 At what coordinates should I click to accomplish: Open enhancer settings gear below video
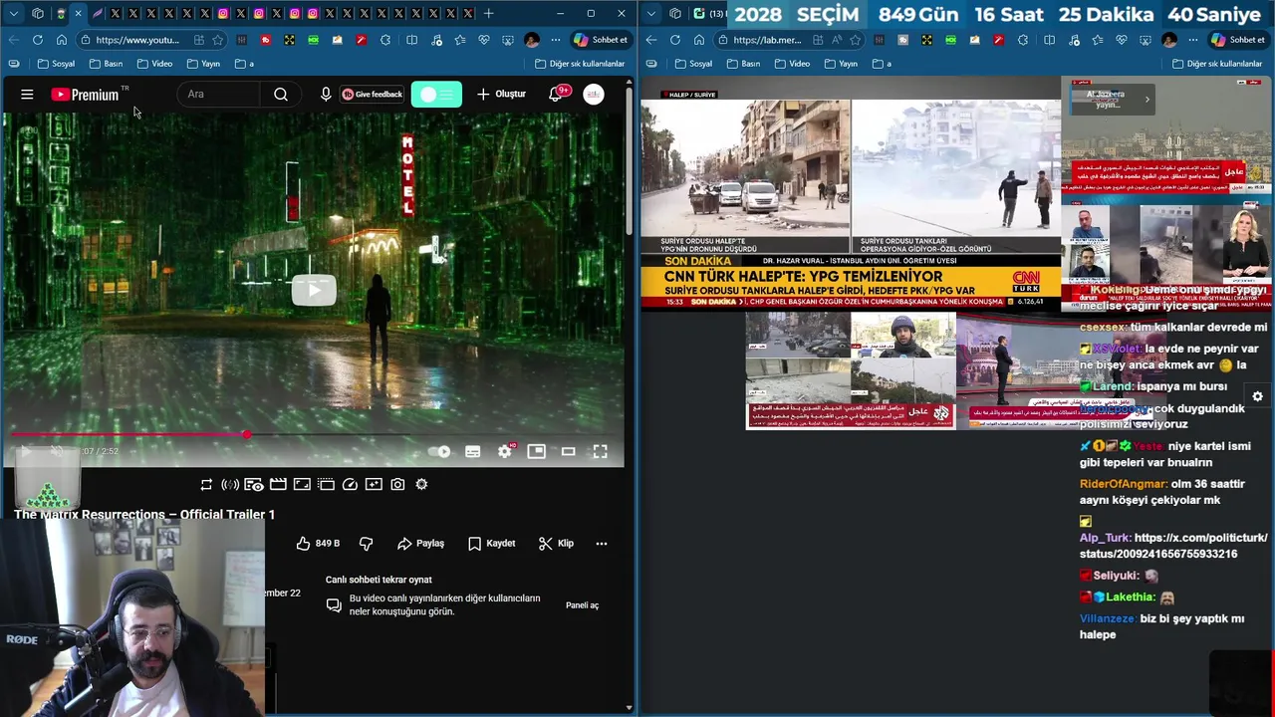[x=421, y=484]
